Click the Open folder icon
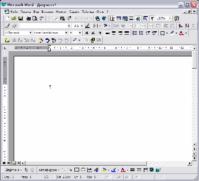This screenshot has width=199, height=181. [x=14, y=18]
